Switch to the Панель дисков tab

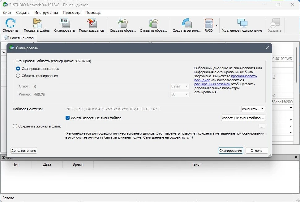pos(19,38)
